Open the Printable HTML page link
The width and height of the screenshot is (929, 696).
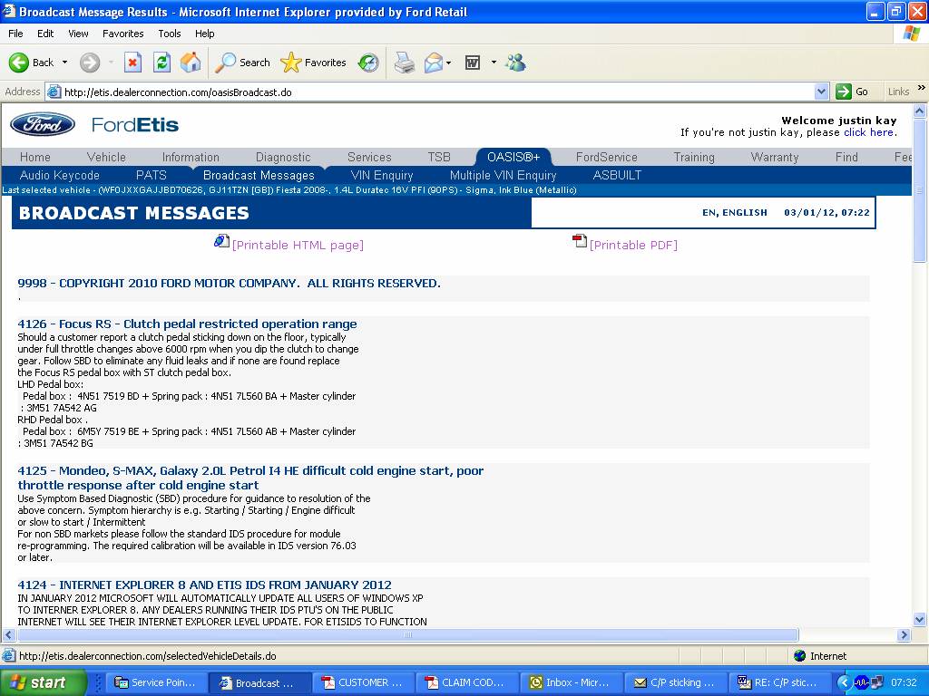click(298, 245)
